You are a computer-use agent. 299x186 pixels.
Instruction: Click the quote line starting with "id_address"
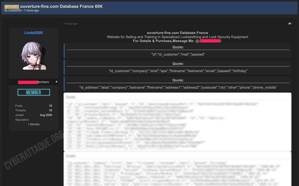pyautogui.click(x=178, y=88)
